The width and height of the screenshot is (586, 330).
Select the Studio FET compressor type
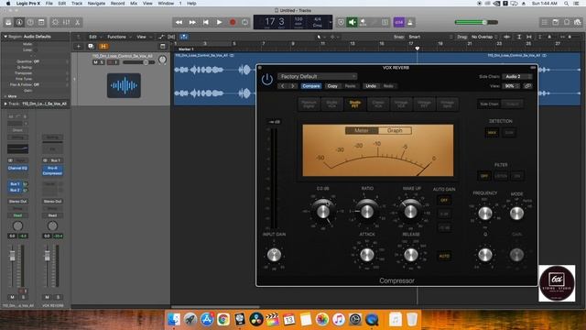355,104
